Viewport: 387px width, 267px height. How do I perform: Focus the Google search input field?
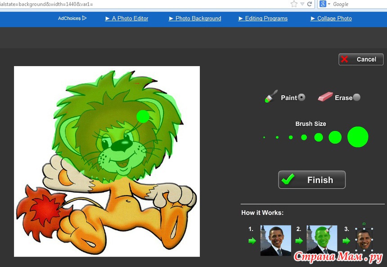pos(360,4)
